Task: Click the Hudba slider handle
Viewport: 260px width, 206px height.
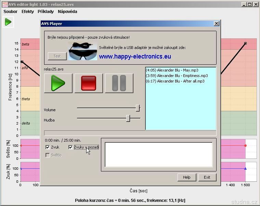Action: [x=128, y=118]
